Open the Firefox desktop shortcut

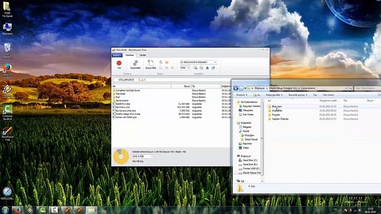7,71
